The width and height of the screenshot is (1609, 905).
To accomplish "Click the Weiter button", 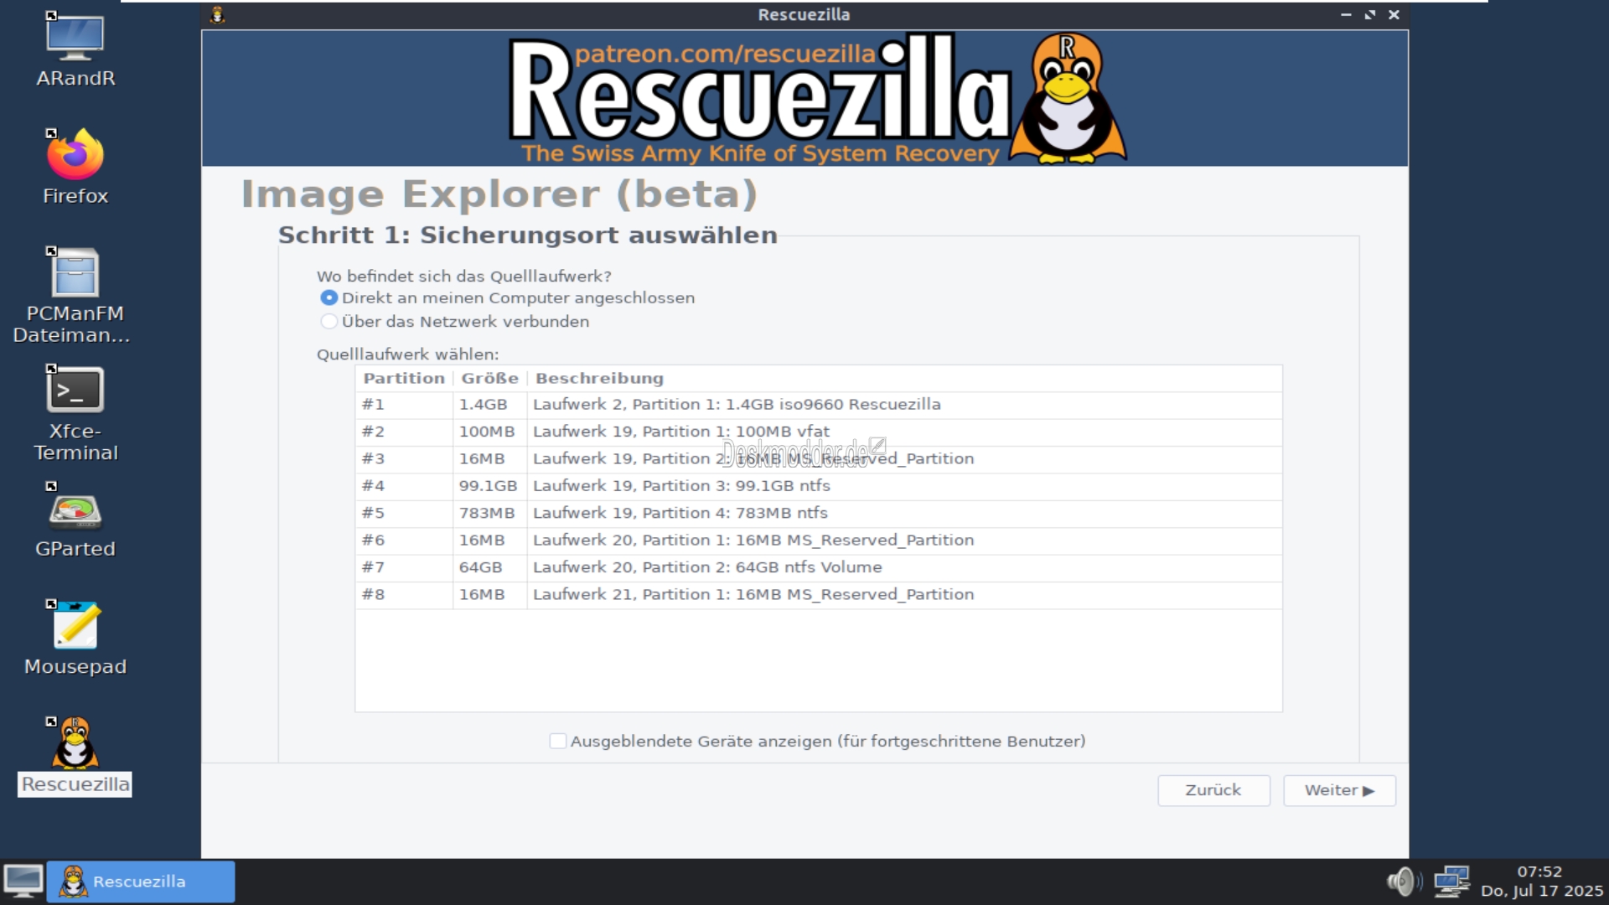I will click(1339, 790).
